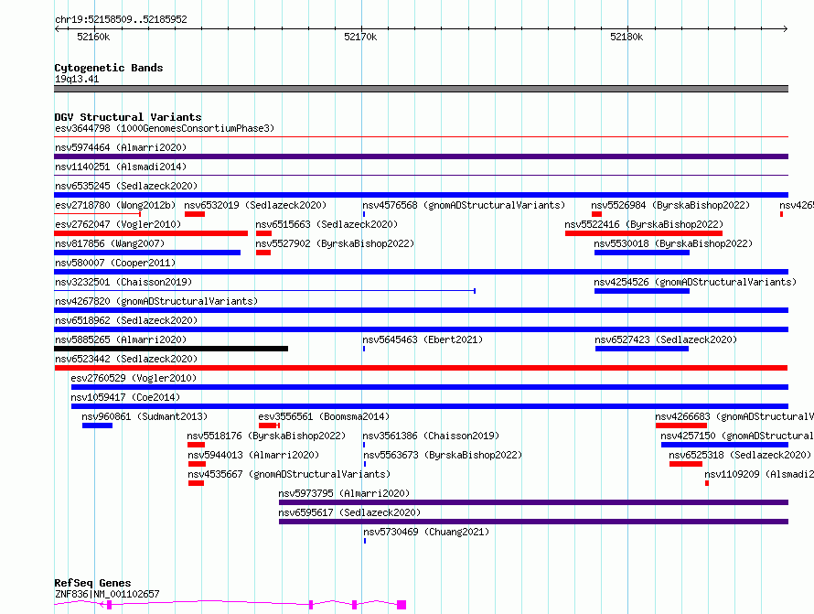Click the 19q13.41 cytogenetic band bar

pos(421,89)
